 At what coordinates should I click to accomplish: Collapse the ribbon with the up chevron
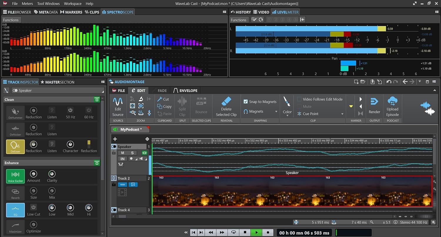tap(435, 90)
